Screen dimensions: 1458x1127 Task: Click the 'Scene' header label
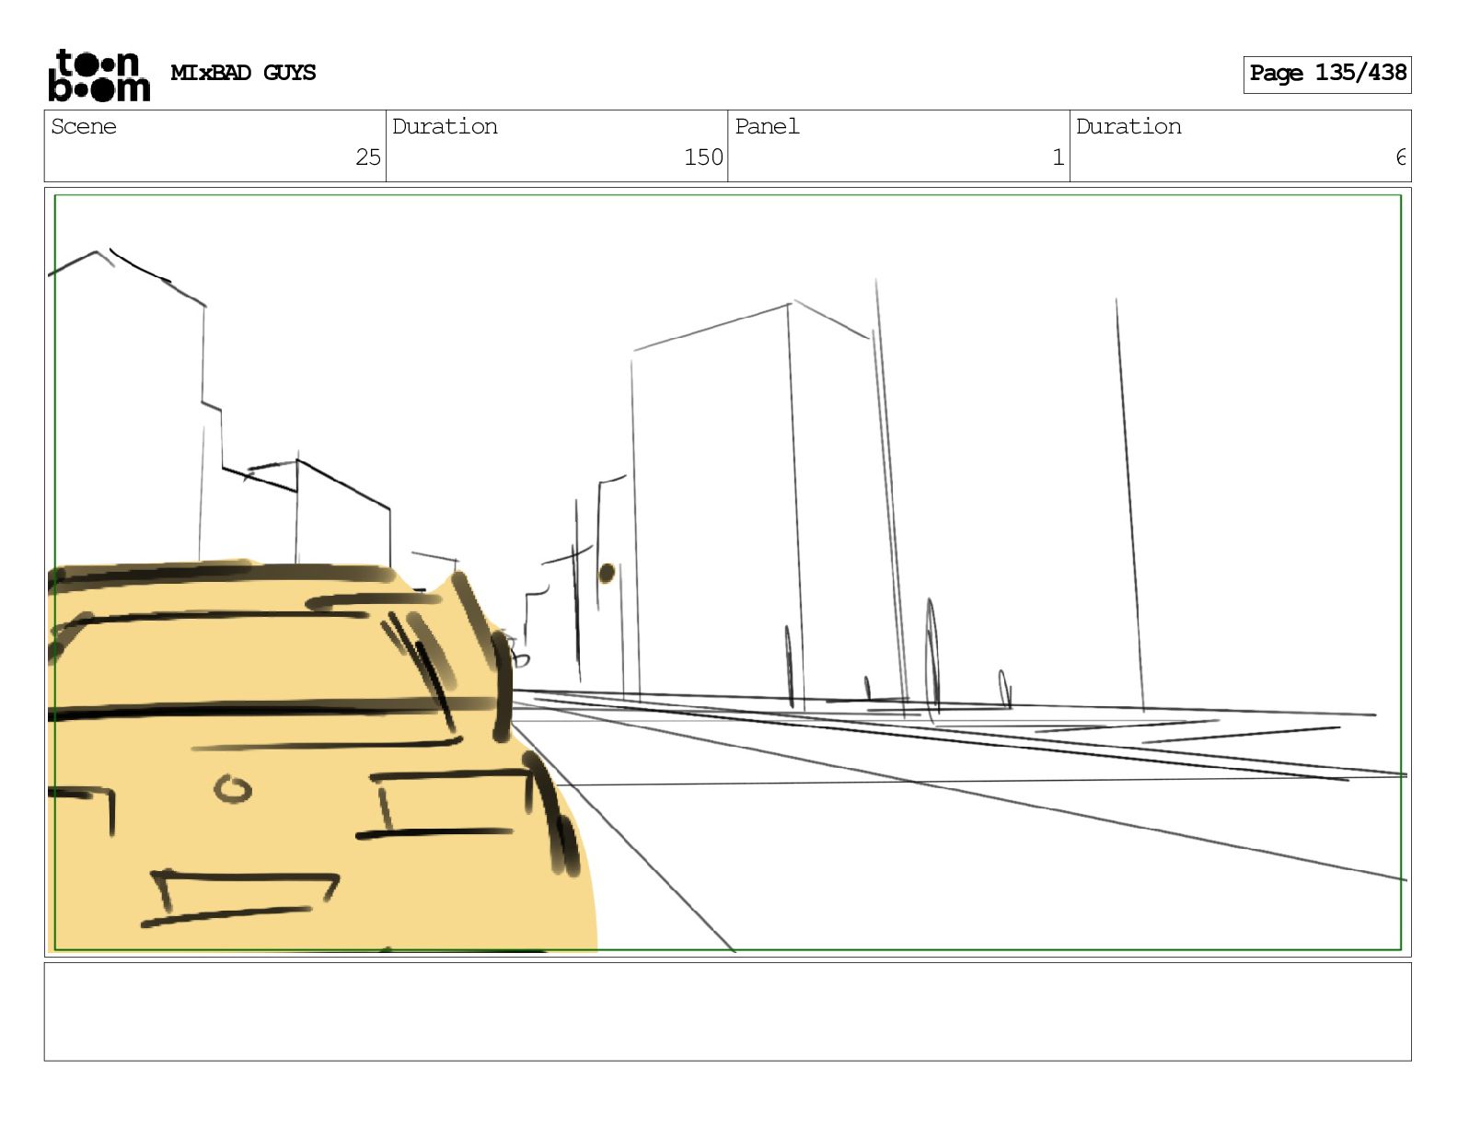[x=84, y=126]
